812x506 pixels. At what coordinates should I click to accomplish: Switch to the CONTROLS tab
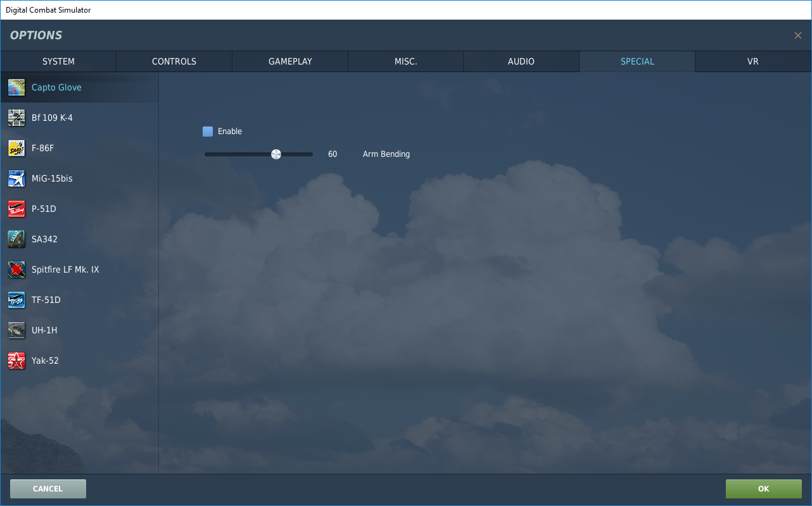174,61
